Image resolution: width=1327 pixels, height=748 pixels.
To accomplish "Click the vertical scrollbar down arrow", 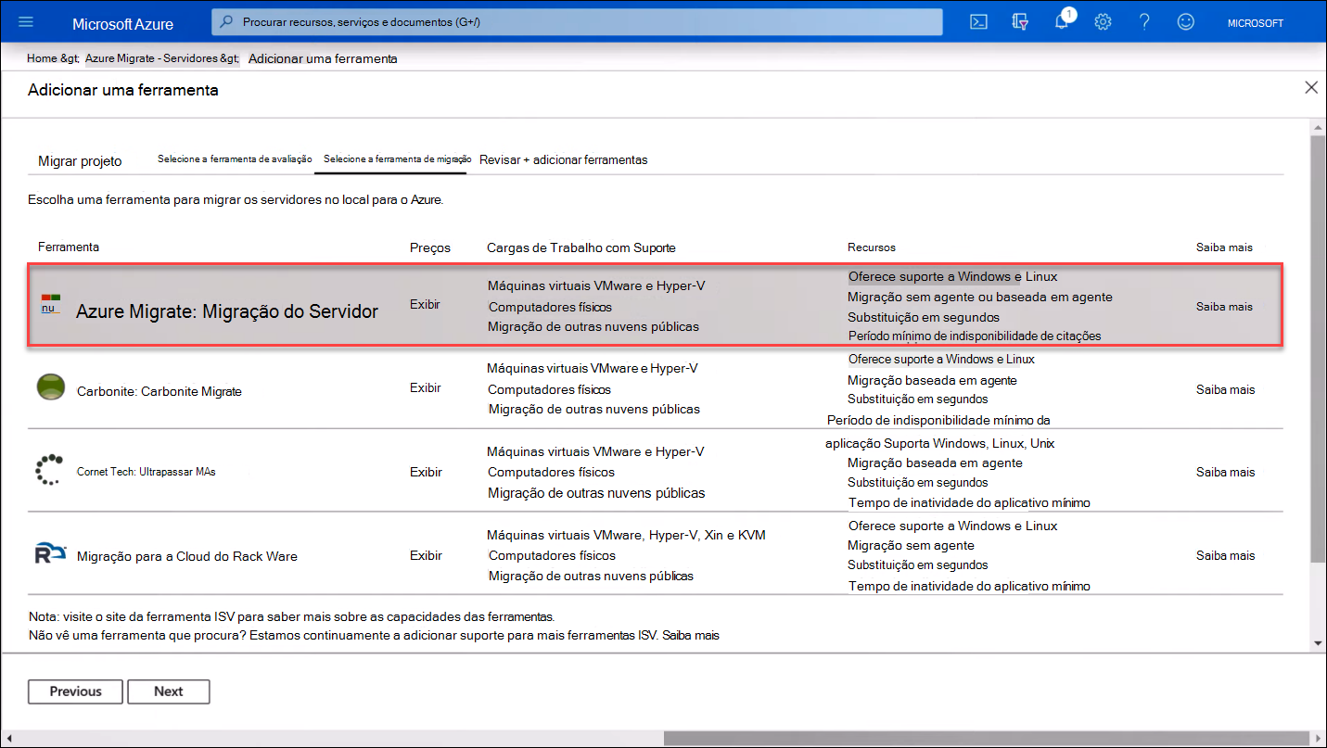I will (x=1318, y=643).
